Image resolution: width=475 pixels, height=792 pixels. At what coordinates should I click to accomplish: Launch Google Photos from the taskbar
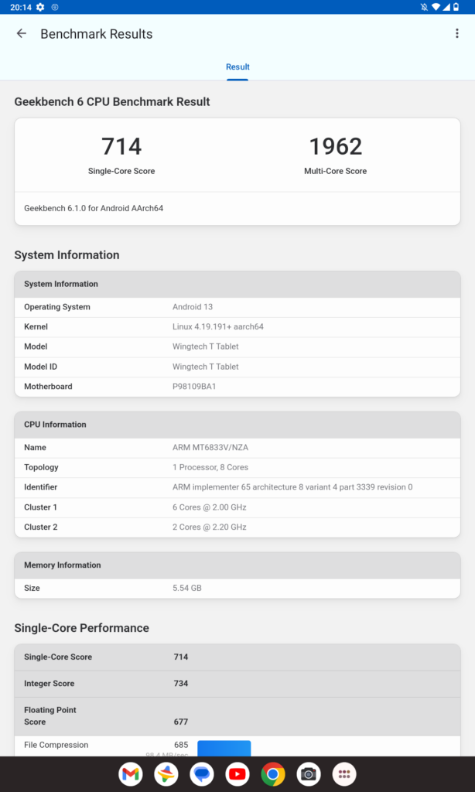[x=166, y=773]
